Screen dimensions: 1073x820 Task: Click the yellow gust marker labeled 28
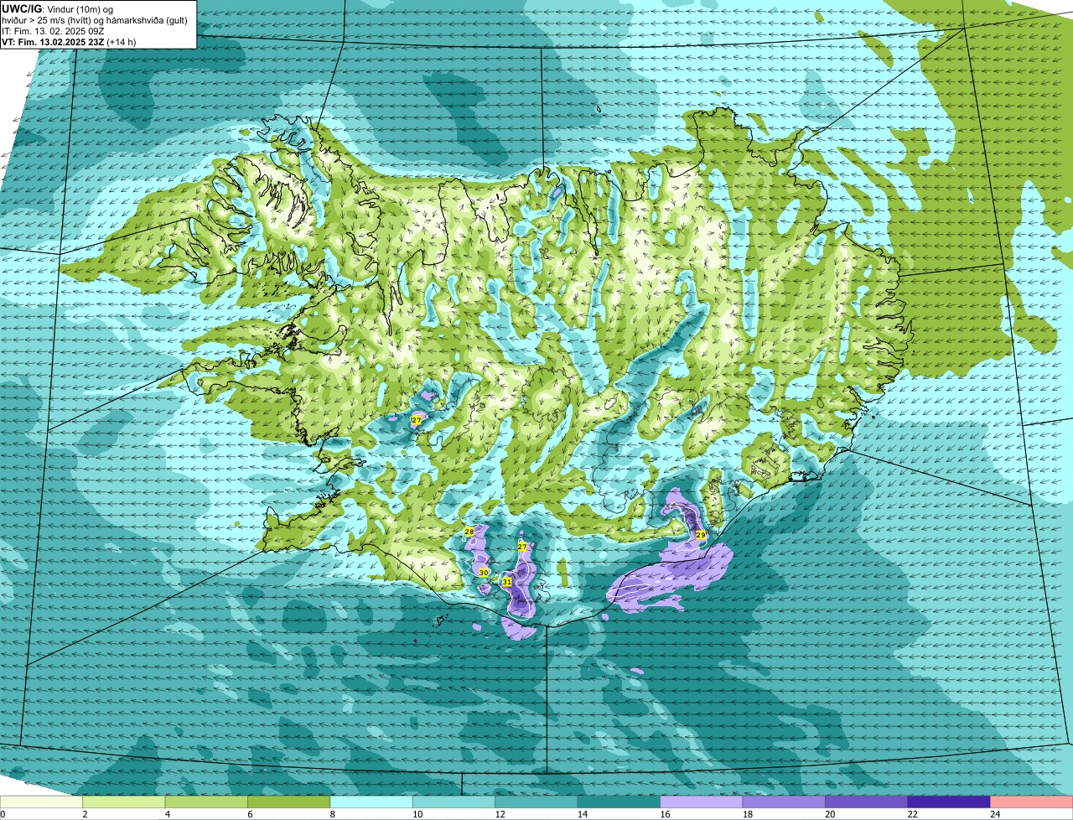[x=469, y=532]
